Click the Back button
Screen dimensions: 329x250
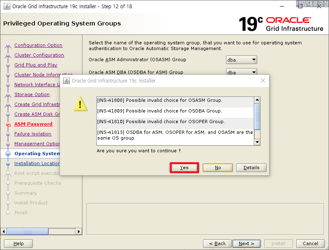(x=217, y=243)
